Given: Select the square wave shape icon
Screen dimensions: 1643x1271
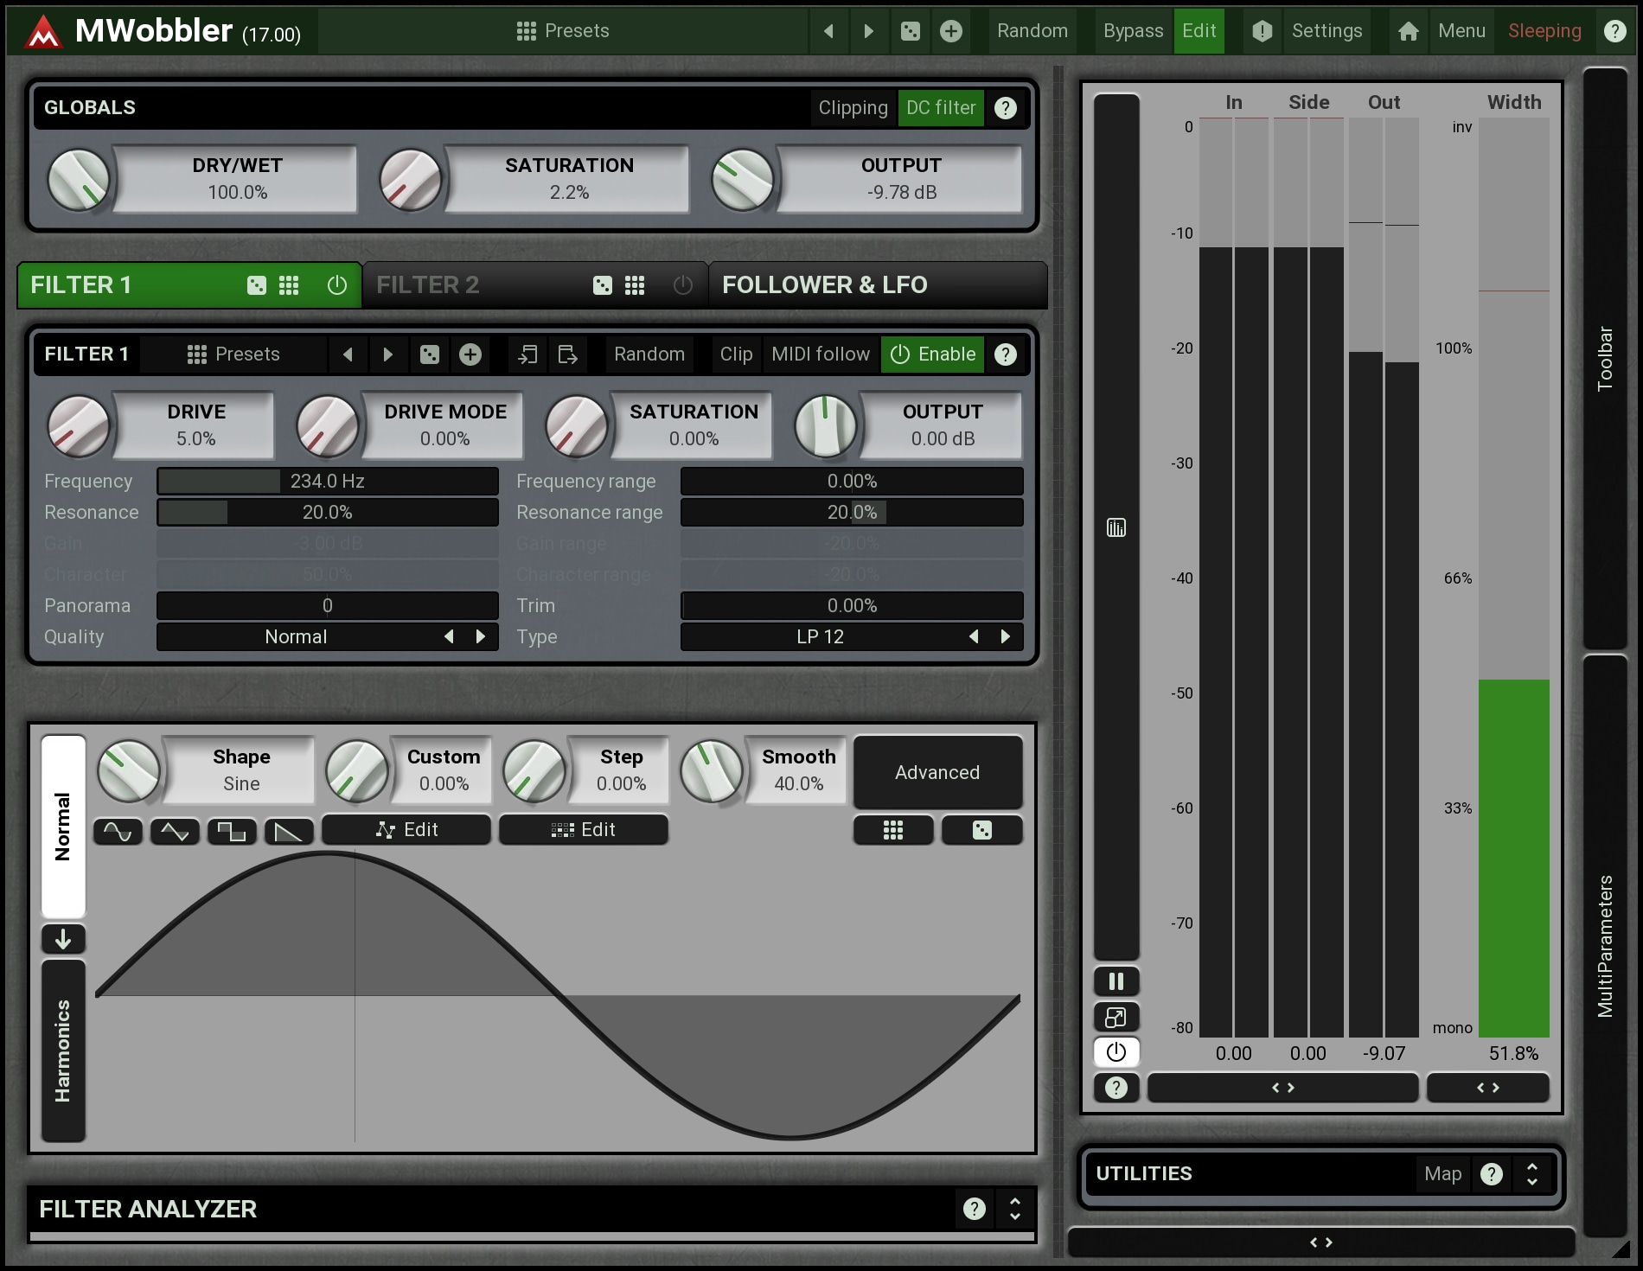Looking at the screenshot, I should [x=232, y=832].
